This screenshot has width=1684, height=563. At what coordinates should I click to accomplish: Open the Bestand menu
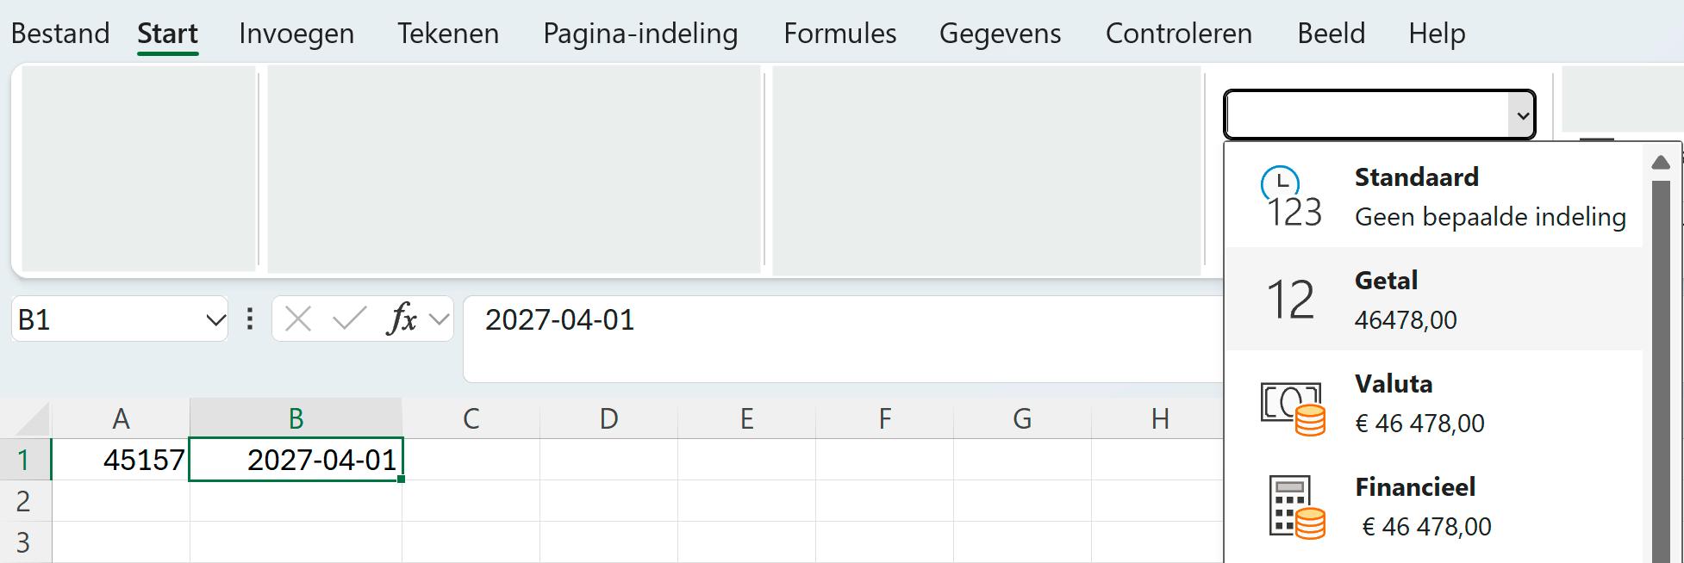[x=60, y=34]
